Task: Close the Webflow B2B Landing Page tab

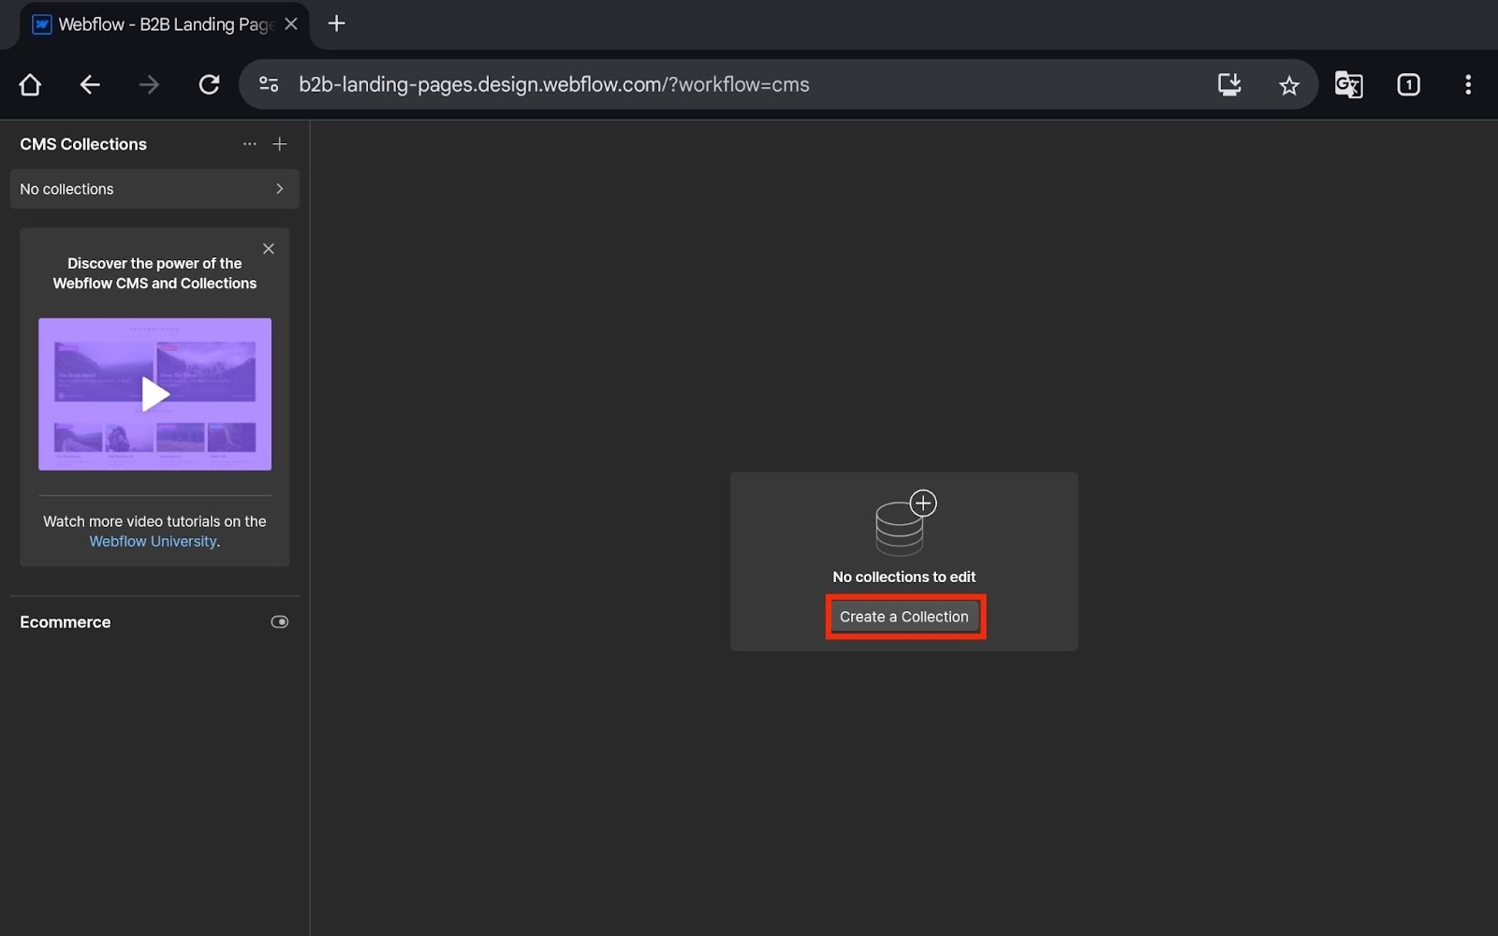Action: click(x=291, y=24)
